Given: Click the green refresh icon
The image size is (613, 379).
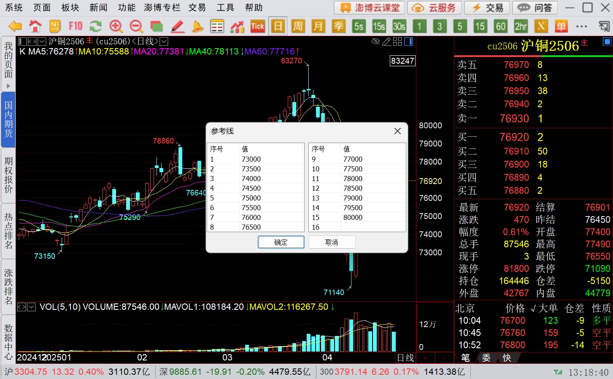Looking at the screenshot, I should pos(96,26).
